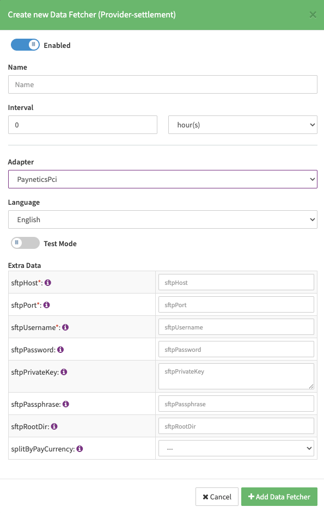Focus the sftpPort input field
The width and height of the screenshot is (324, 513).
[236, 304]
